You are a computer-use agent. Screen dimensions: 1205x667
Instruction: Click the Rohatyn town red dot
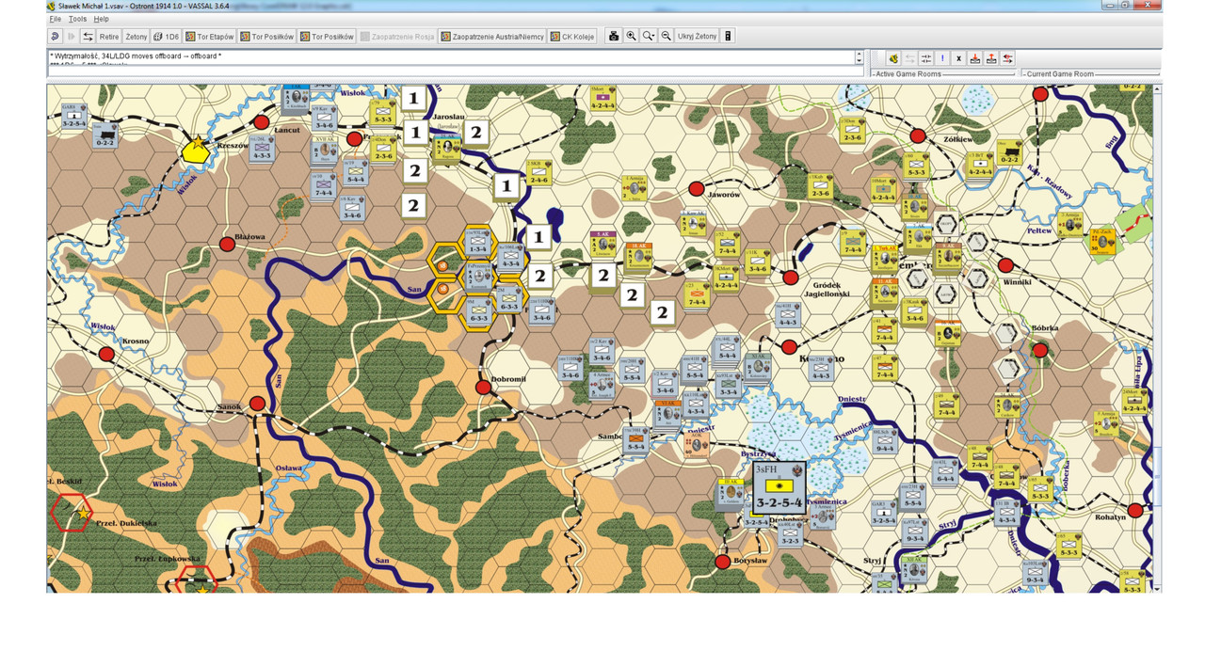pyautogui.click(x=1135, y=511)
